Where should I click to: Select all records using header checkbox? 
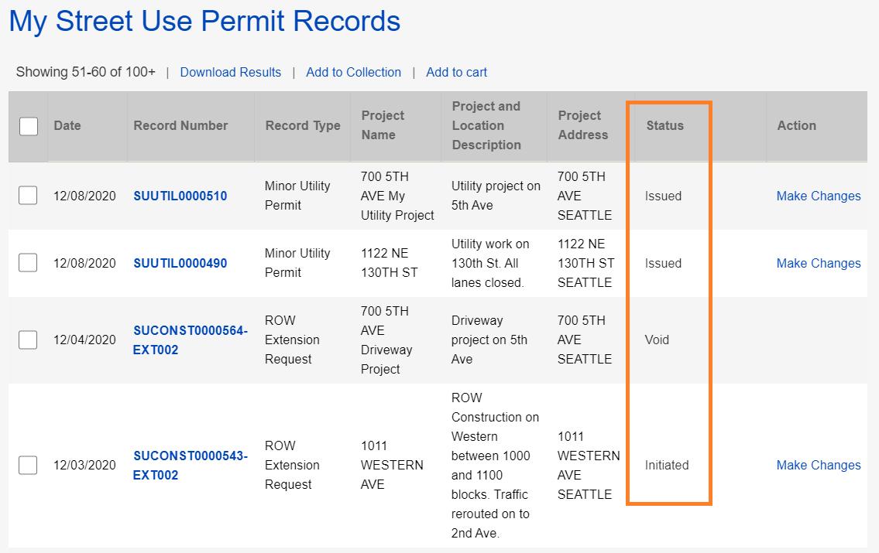pyautogui.click(x=28, y=127)
